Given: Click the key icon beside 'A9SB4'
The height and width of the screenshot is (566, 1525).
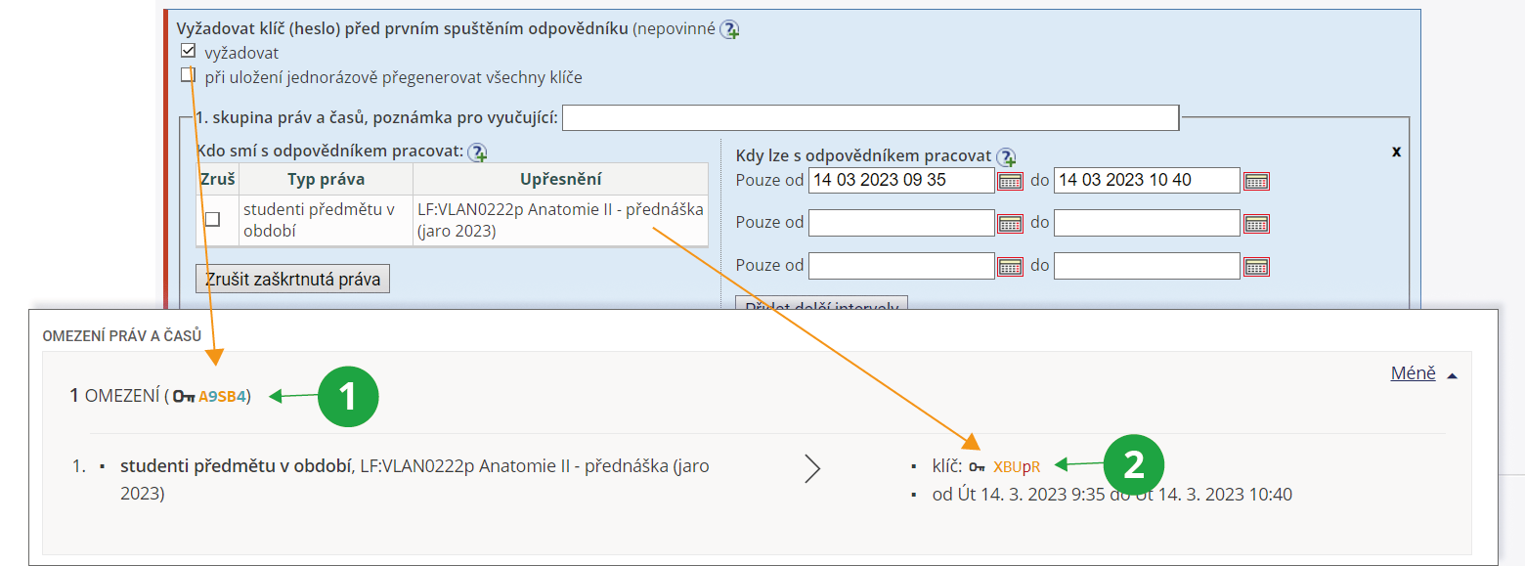Looking at the screenshot, I should pos(183,396).
